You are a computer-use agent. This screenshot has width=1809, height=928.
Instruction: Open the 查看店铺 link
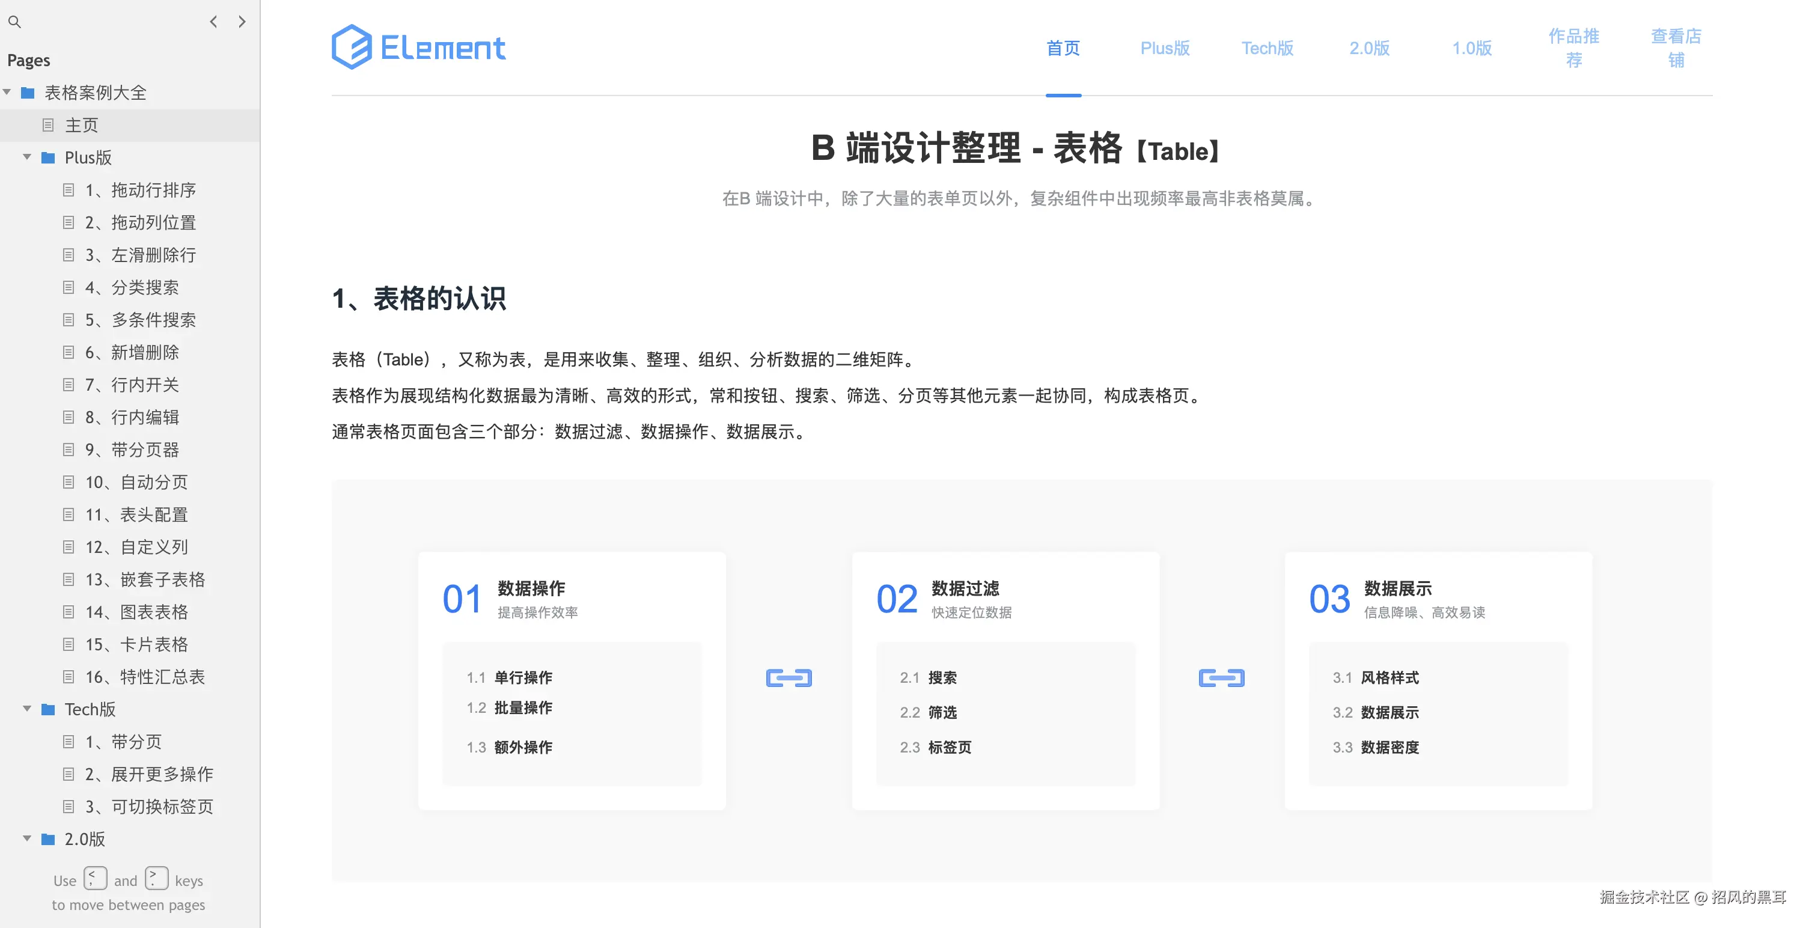pyautogui.click(x=1676, y=47)
